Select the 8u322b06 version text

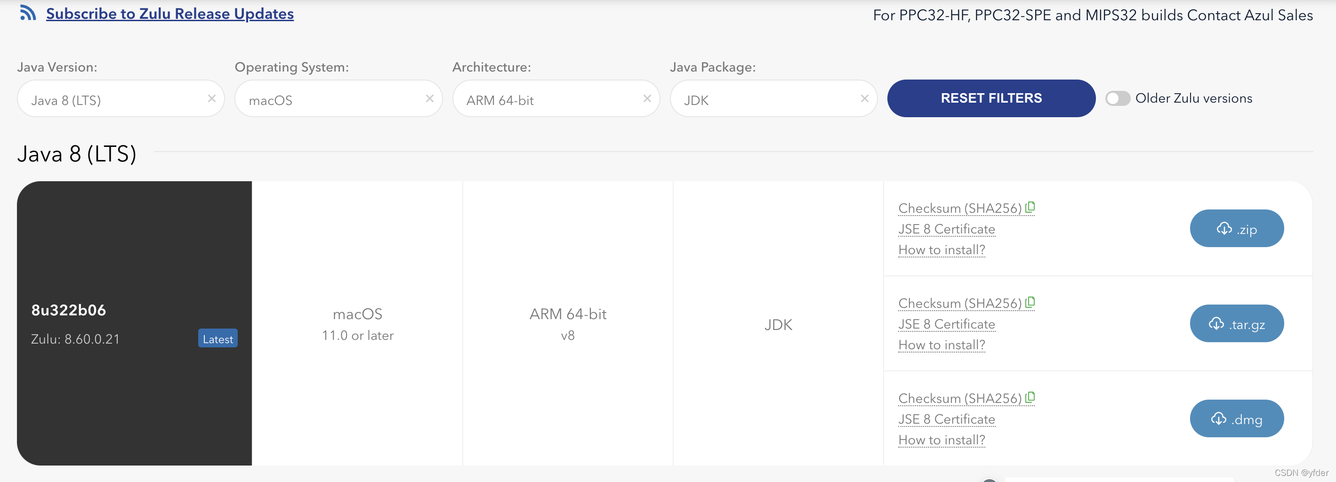[x=68, y=310]
